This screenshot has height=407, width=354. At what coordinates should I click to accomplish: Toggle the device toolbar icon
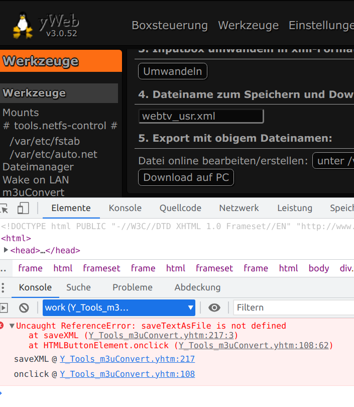pos(23,208)
